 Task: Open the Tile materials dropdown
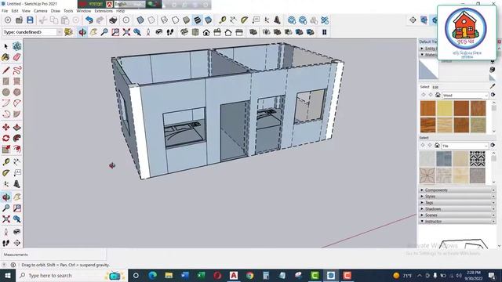465,146
